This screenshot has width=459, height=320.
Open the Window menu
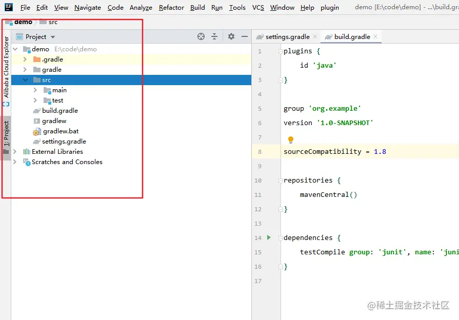pos(282,8)
